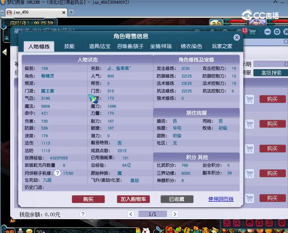Switch to the 道具/法宝 tab
This screenshot has width=288, height=233.
[100, 46]
